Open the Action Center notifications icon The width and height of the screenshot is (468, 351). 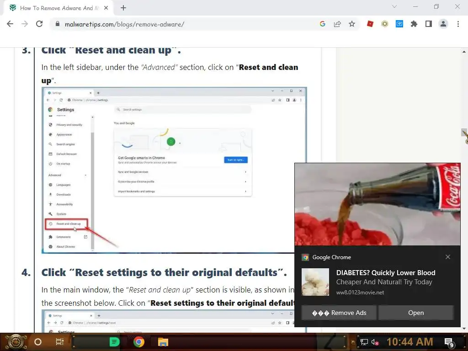coord(449,343)
